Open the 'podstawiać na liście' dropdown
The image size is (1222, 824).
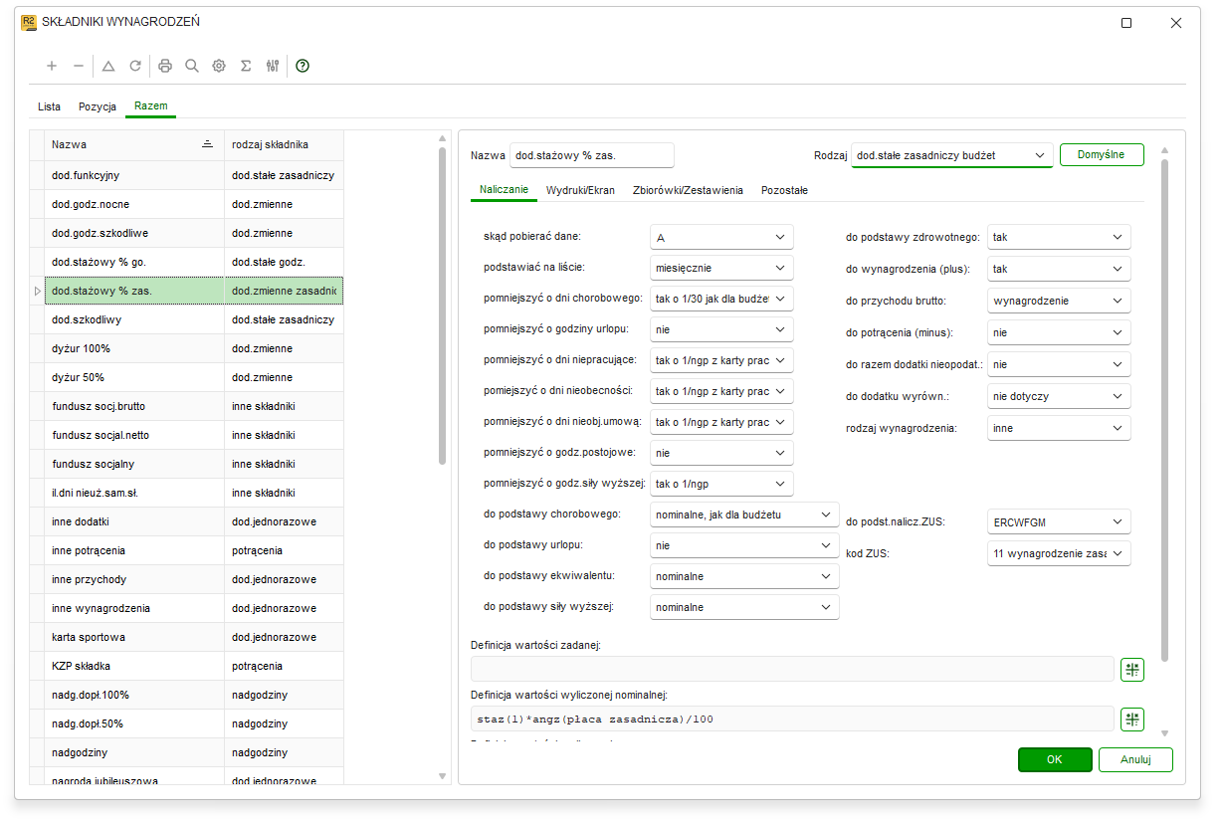pos(721,268)
